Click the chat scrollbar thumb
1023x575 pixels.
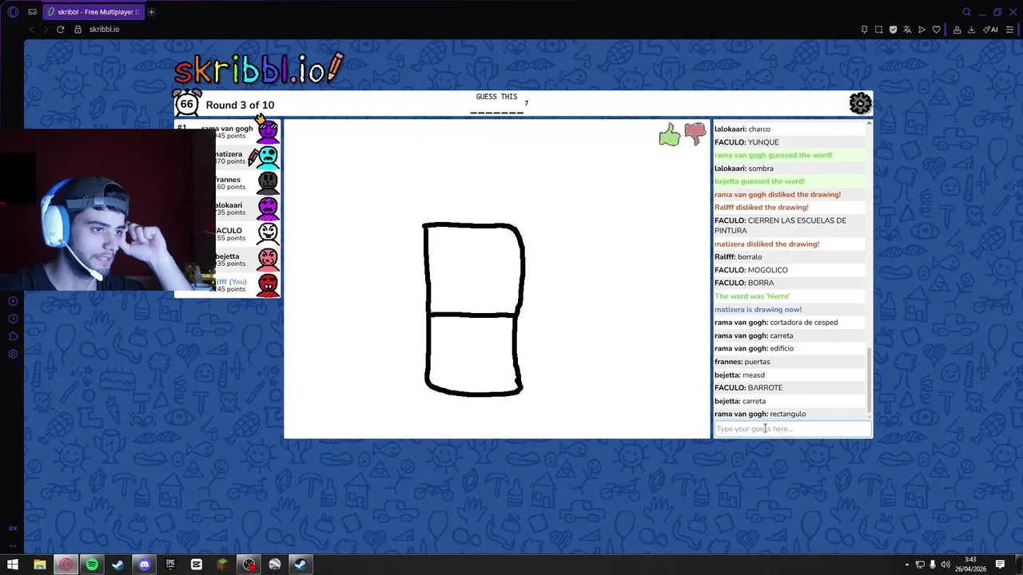[869, 380]
